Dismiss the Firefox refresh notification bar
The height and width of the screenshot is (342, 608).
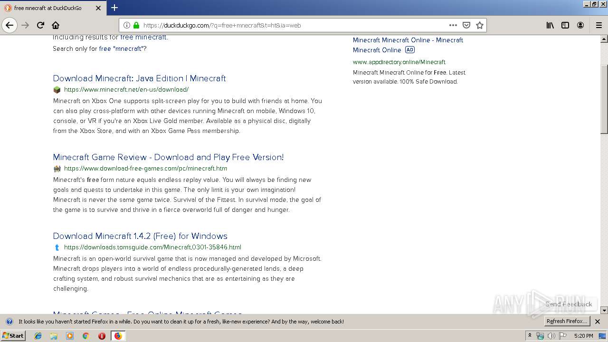[x=598, y=322]
